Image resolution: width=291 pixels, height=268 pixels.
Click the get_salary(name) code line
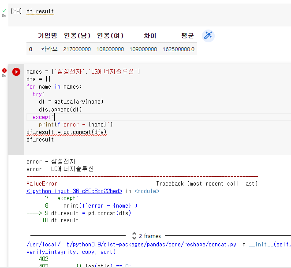(71, 102)
